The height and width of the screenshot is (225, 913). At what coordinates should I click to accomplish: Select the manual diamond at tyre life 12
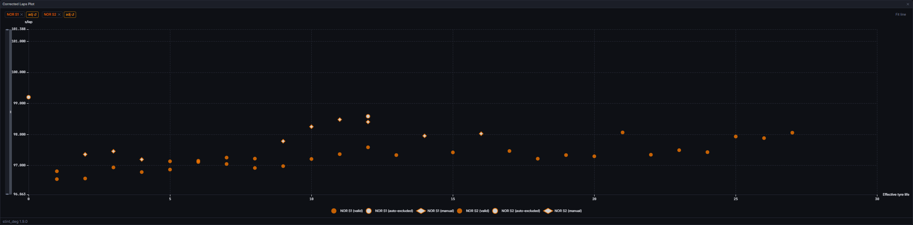coord(368,122)
